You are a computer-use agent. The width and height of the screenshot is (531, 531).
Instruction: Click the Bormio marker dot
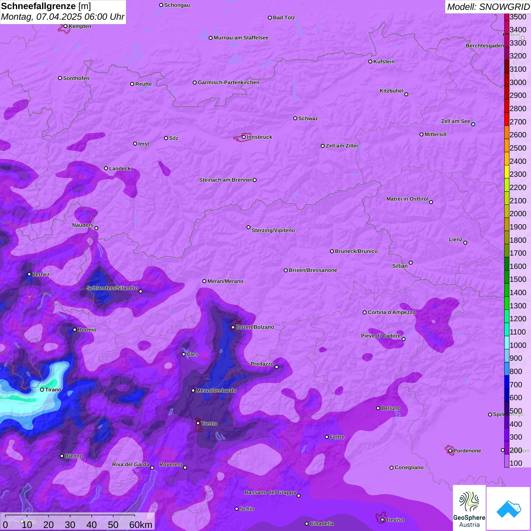(75, 330)
